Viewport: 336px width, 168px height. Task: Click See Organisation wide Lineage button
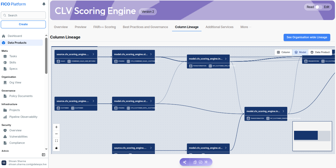pyautogui.click(x=307, y=37)
